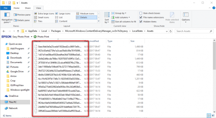Click the Photo Print button

[x=42, y=37]
